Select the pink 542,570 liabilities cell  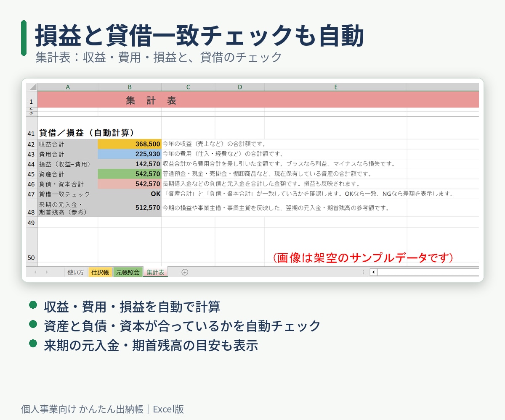pos(130,184)
